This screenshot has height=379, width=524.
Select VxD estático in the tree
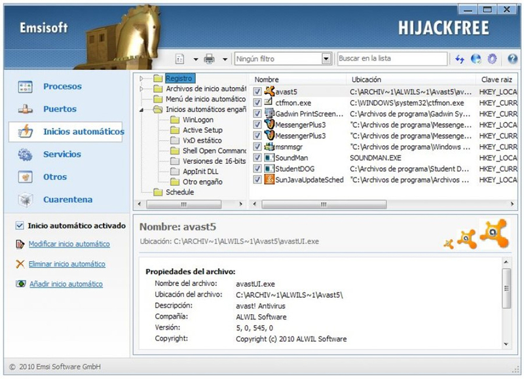pyautogui.click(x=202, y=140)
